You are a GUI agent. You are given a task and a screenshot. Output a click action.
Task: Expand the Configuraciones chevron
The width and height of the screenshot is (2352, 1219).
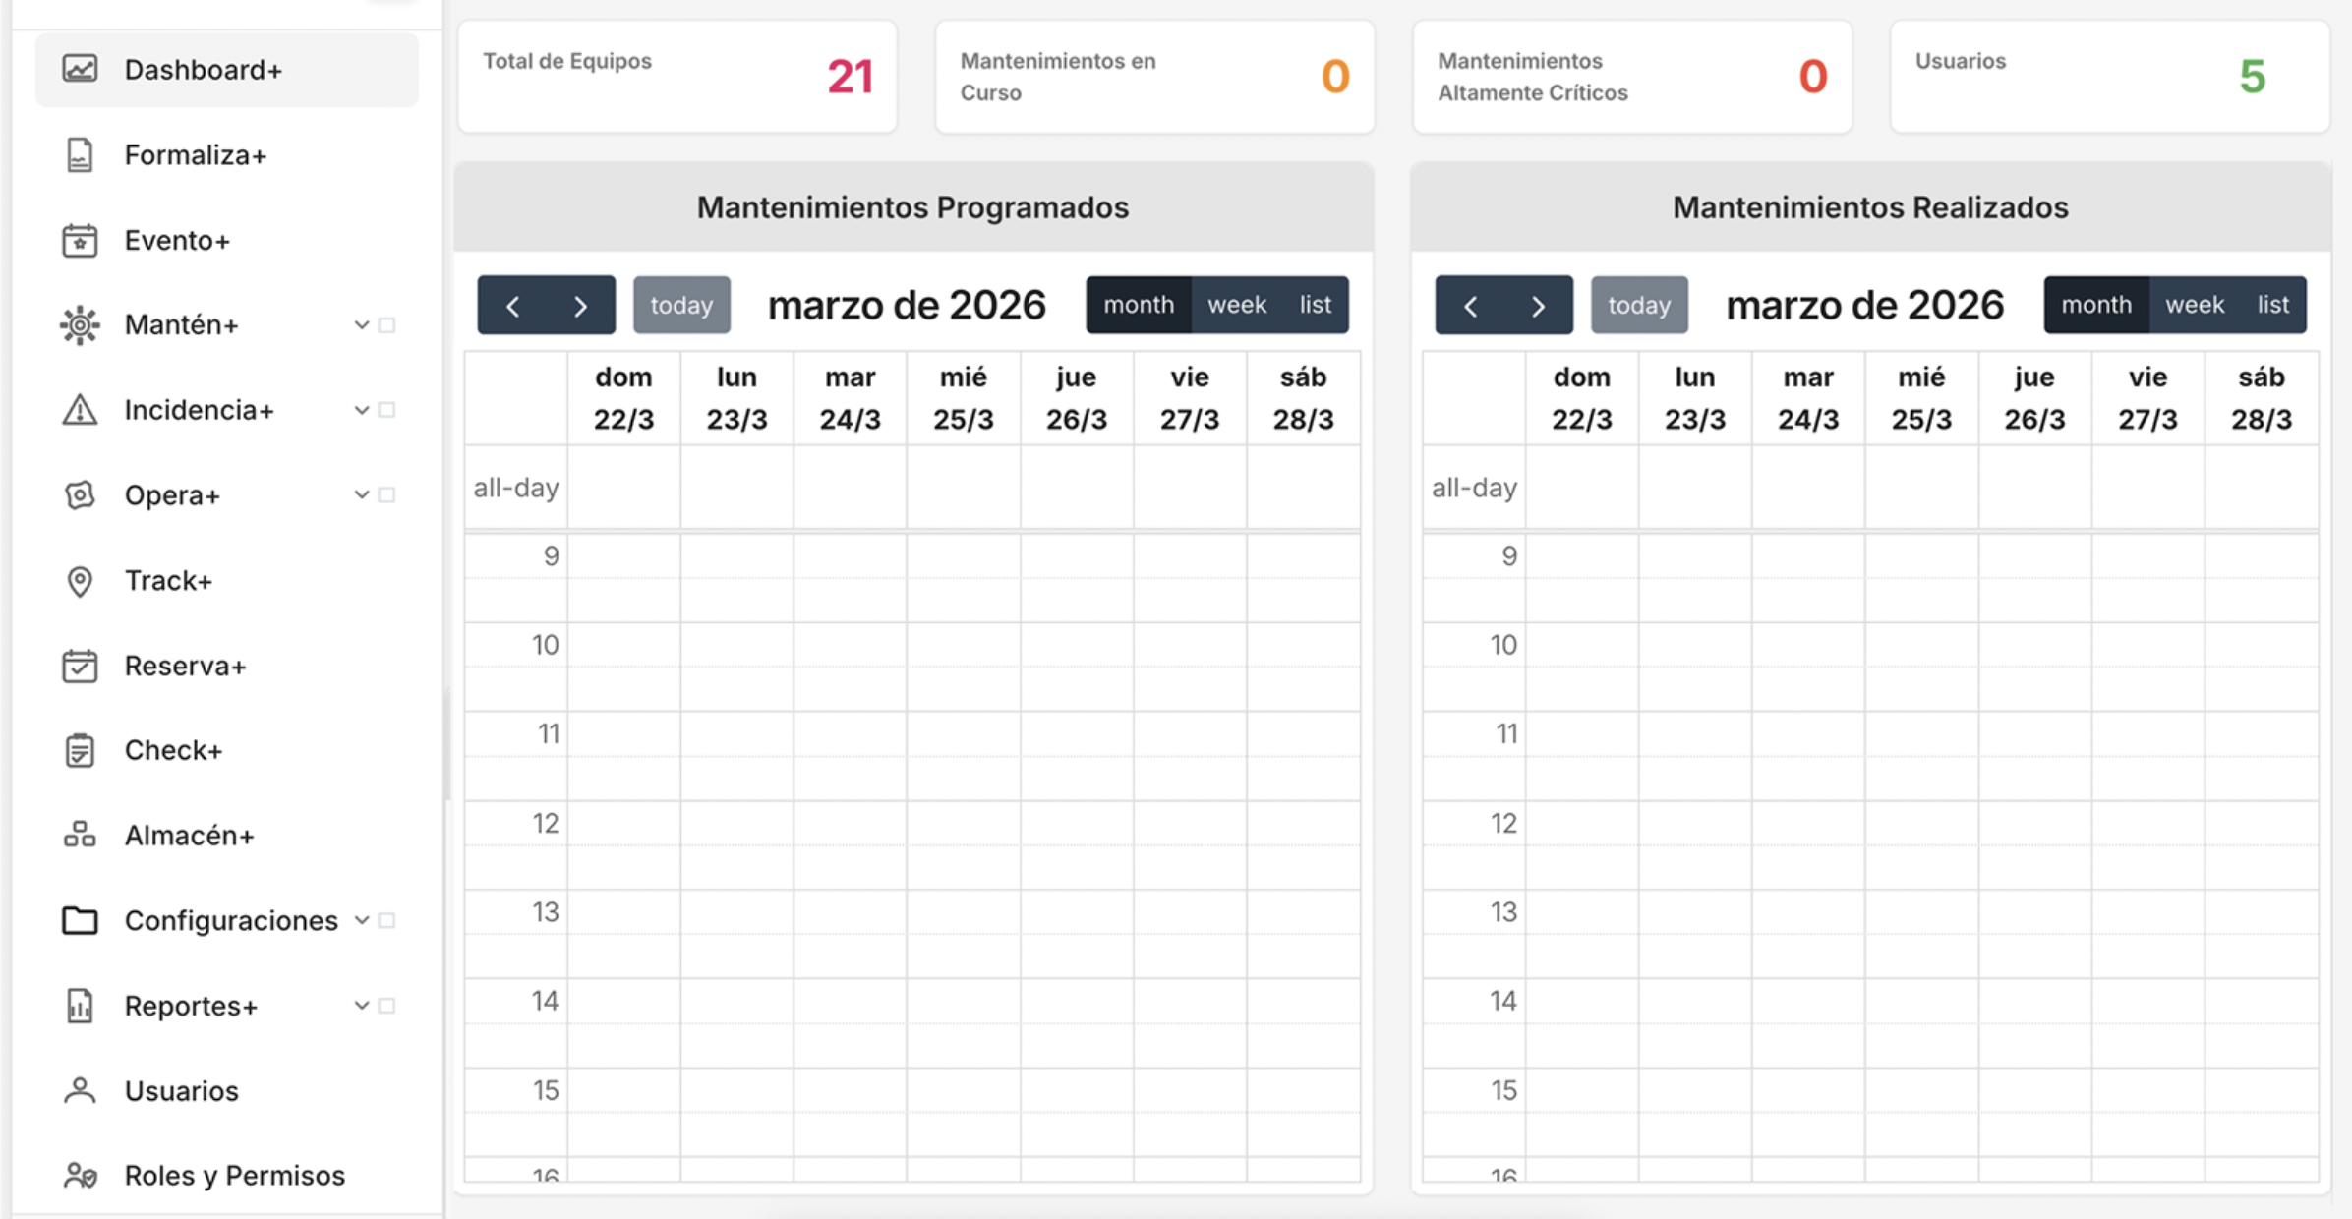pos(362,921)
